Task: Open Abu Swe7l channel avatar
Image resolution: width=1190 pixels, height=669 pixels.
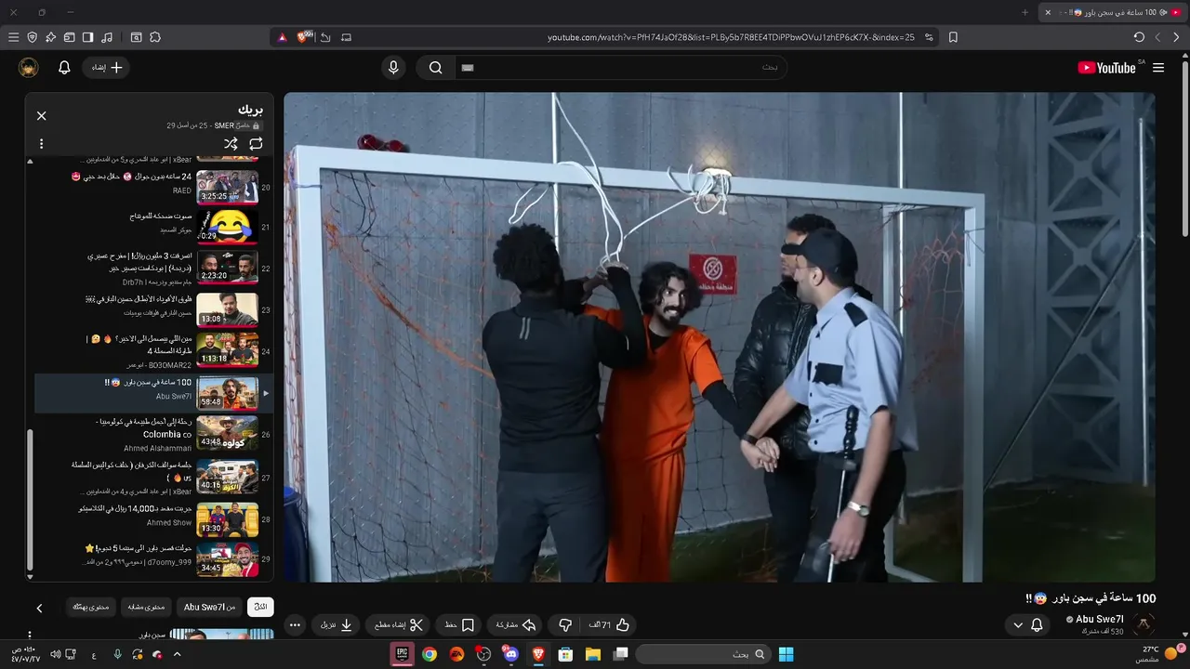Action: point(1144,624)
